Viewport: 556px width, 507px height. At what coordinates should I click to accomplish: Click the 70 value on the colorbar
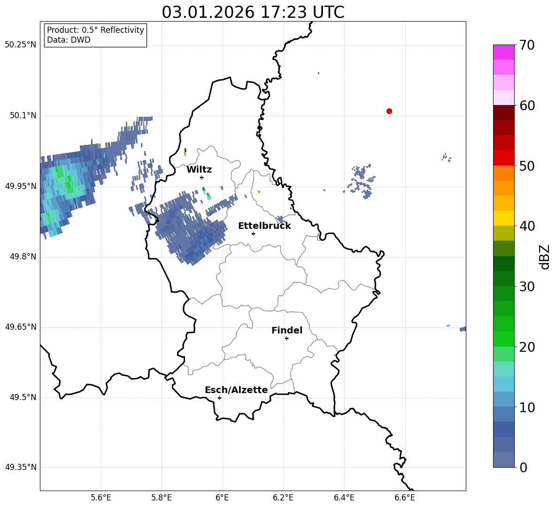tap(526, 45)
